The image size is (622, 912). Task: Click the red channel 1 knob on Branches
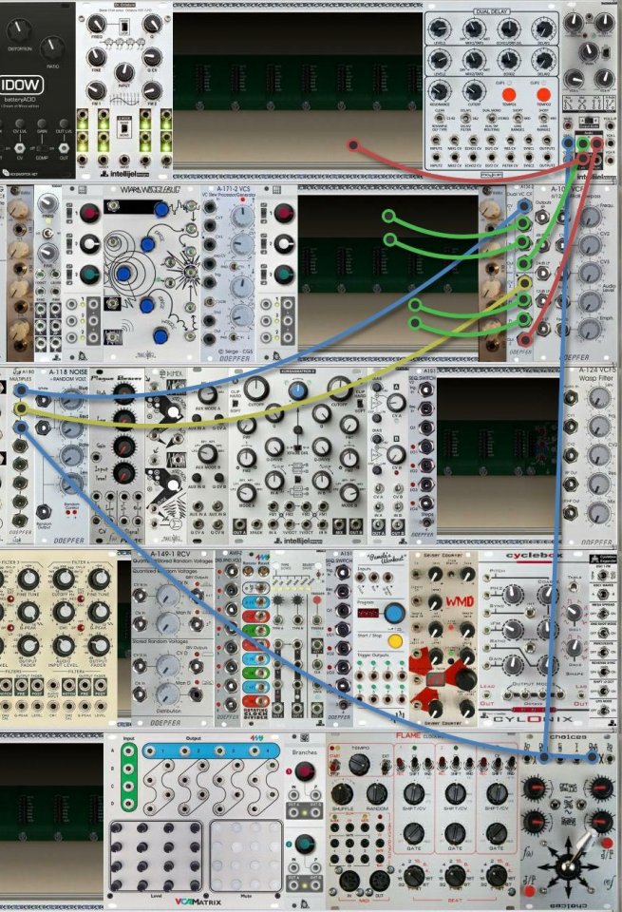click(304, 771)
